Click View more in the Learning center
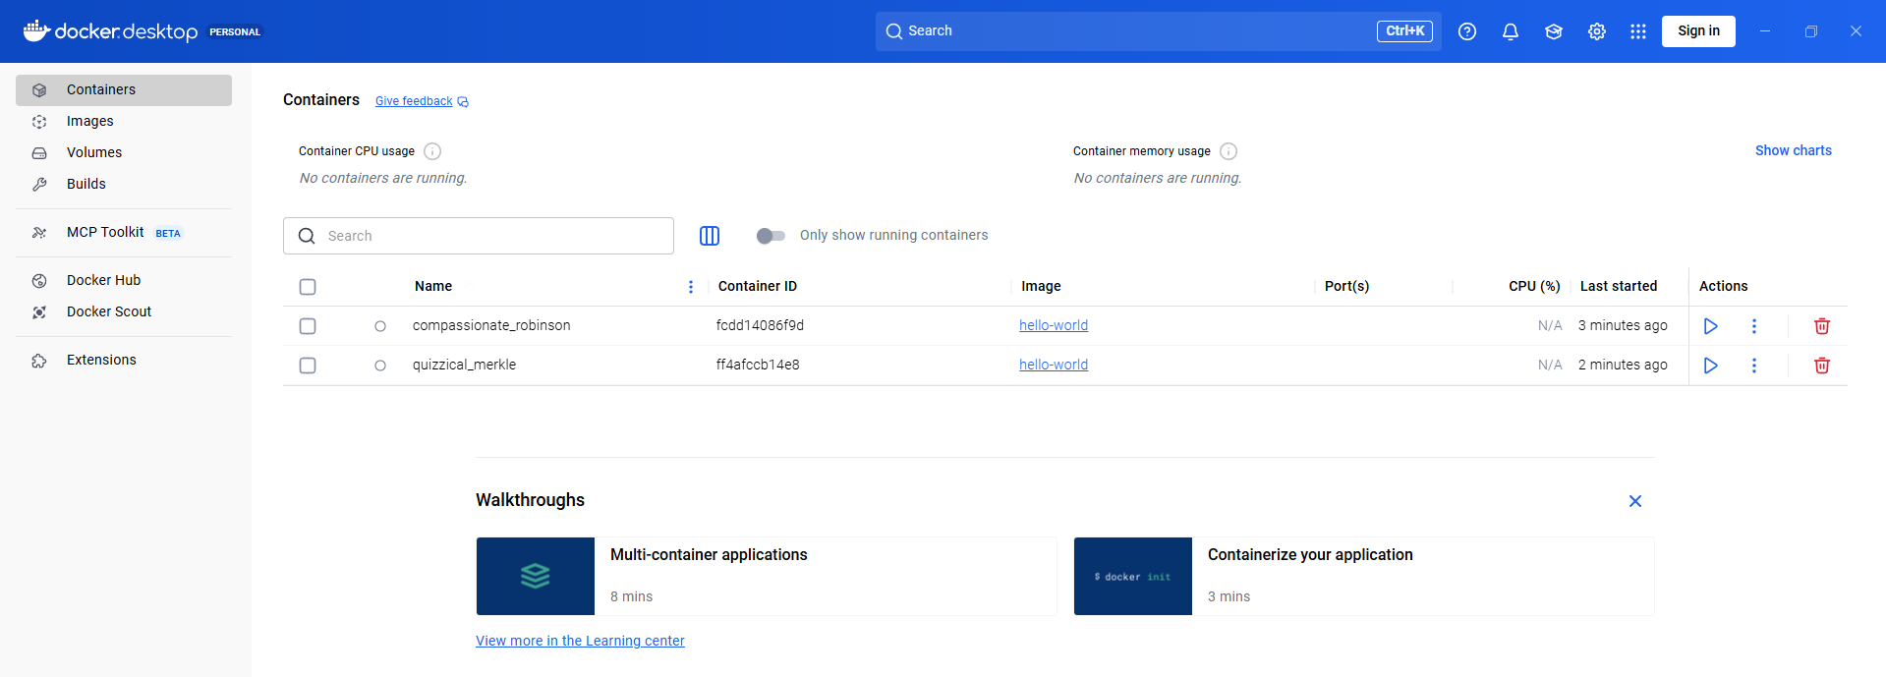The image size is (1886, 677). tap(580, 641)
